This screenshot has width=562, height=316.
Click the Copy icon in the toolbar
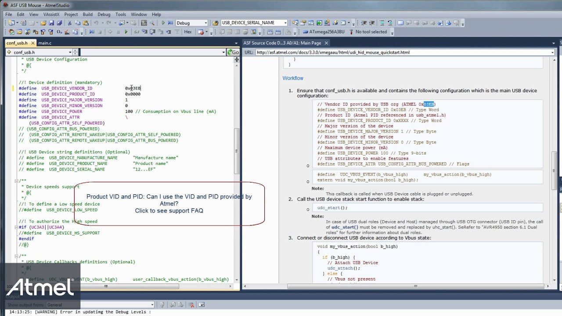coord(78,23)
